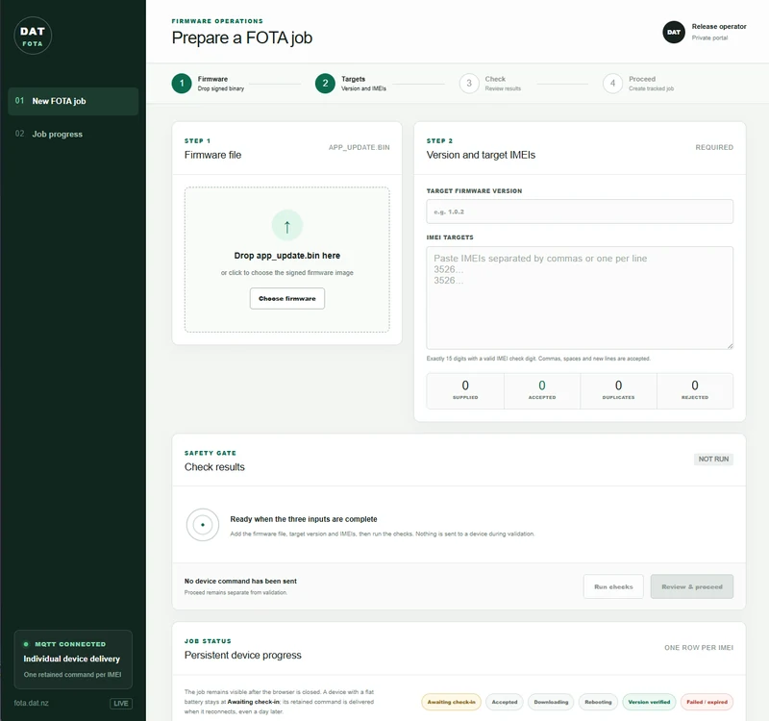Click step 3 Check circle in the stepper

tap(469, 84)
